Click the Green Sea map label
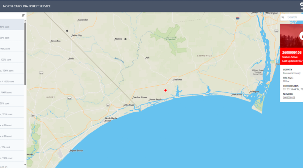 pyautogui.click(x=56, y=41)
